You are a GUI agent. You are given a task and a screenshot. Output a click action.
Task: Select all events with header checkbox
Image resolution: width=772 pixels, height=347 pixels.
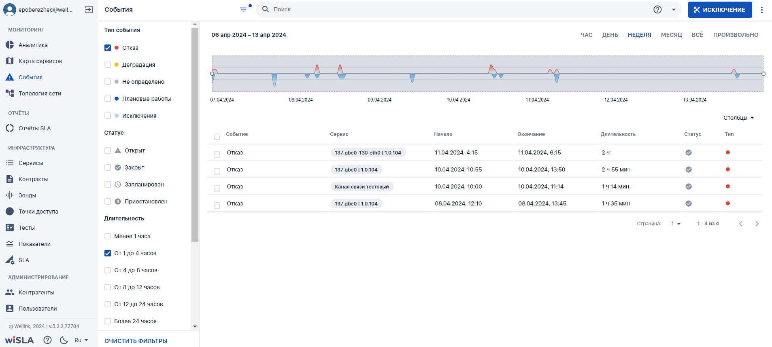[217, 137]
